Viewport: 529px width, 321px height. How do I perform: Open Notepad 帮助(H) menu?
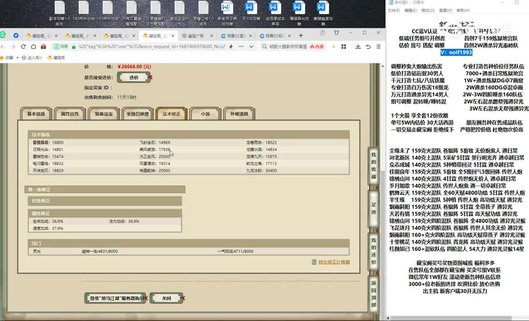(x=463, y=10)
